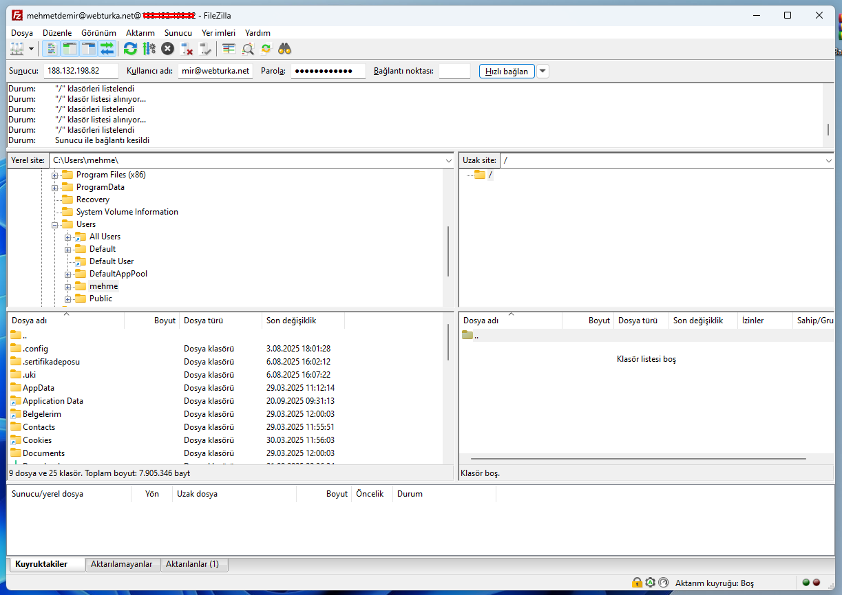Open the Site Manager
The image size is (842, 595).
[19, 48]
